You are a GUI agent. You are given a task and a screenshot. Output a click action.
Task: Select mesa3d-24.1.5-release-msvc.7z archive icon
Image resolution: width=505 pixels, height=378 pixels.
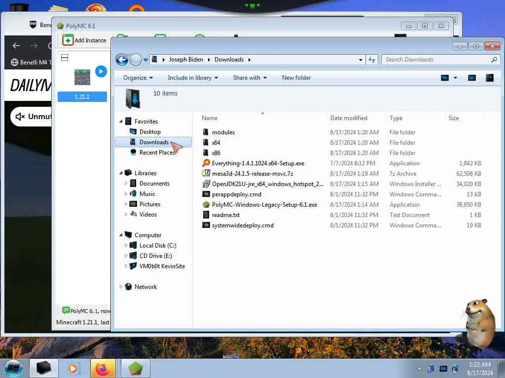[x=206, y=173]
